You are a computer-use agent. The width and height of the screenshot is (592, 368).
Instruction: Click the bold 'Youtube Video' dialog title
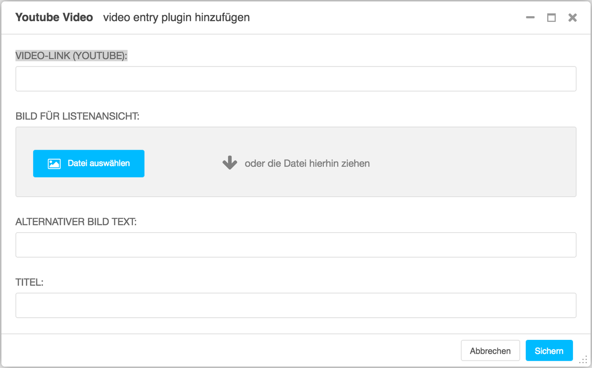[x=54, y=18]
